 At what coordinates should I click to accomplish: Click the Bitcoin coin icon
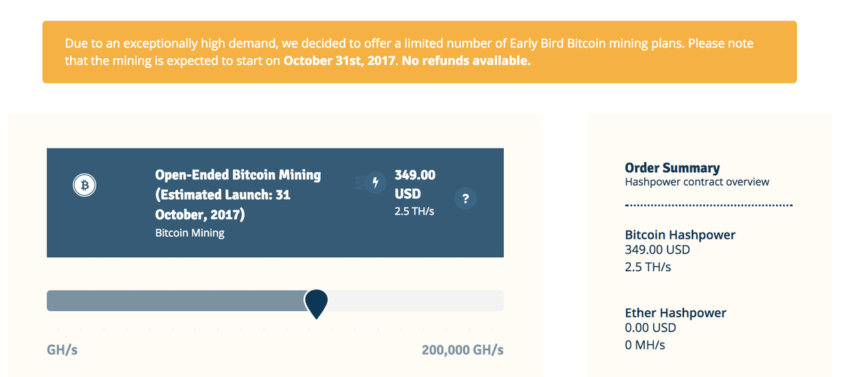[85, 185]
